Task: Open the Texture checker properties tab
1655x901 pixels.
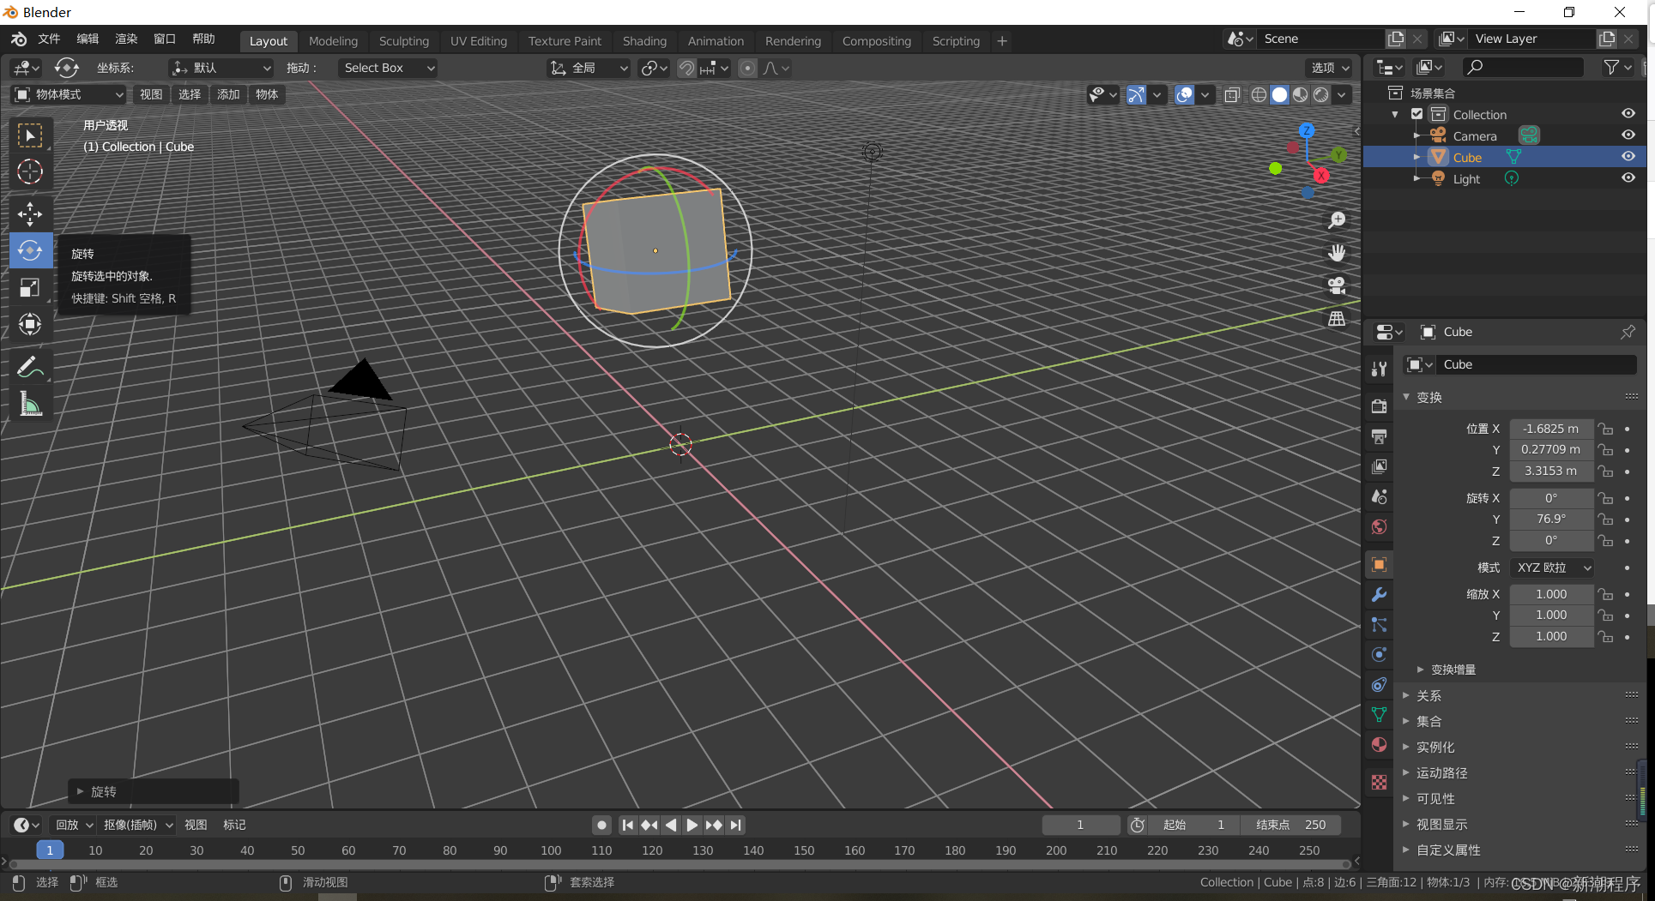Action: point(1379,782)
